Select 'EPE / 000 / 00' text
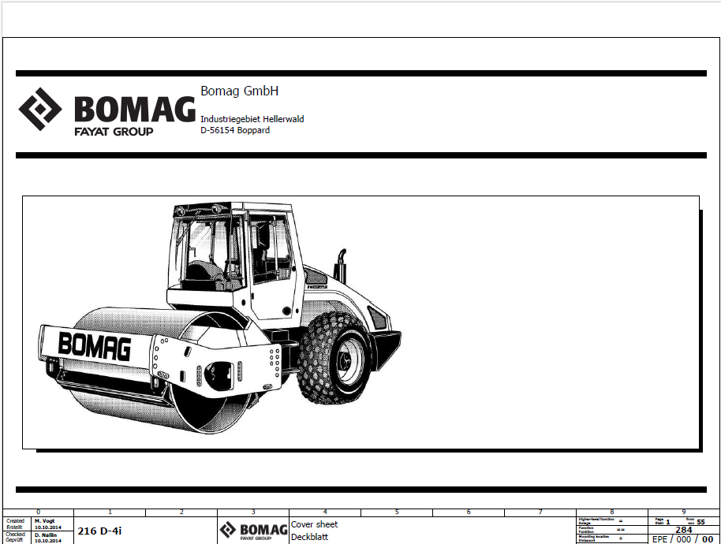The width and height of the screenshot is (721, 544). coord(683,539)
